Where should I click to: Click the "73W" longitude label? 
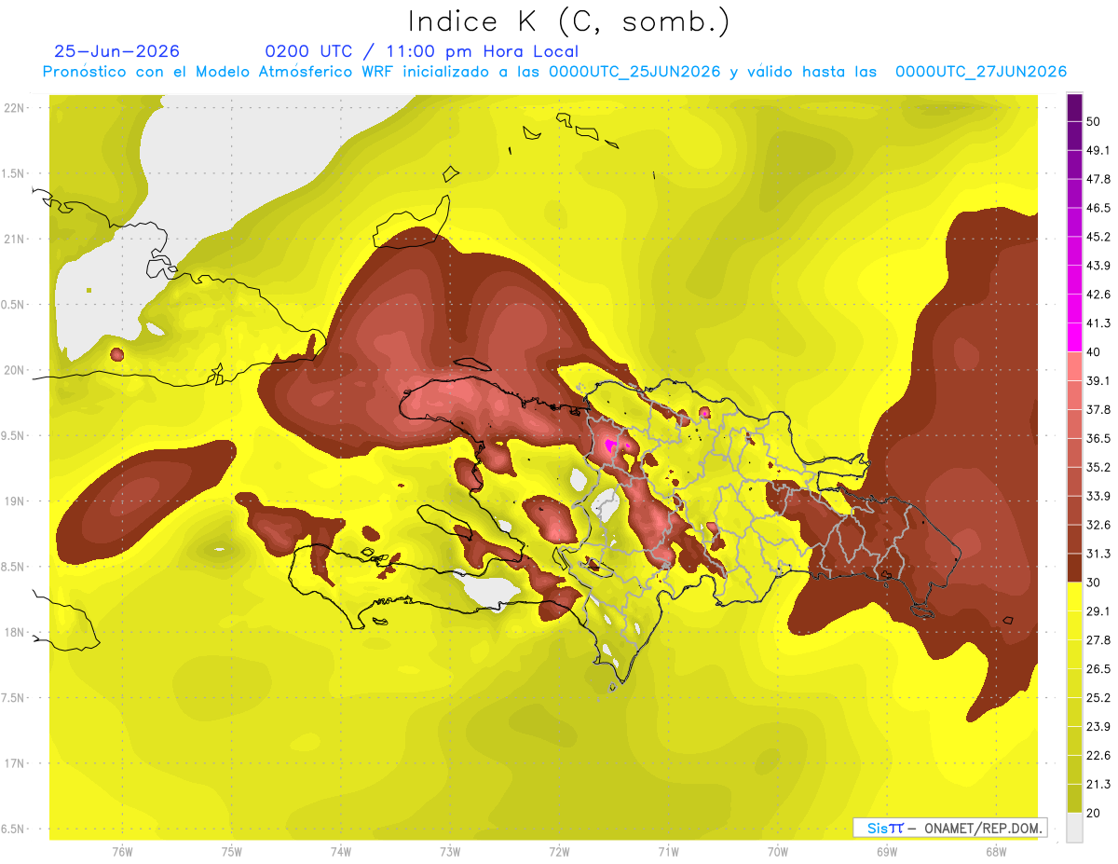(x=449, y=851)
